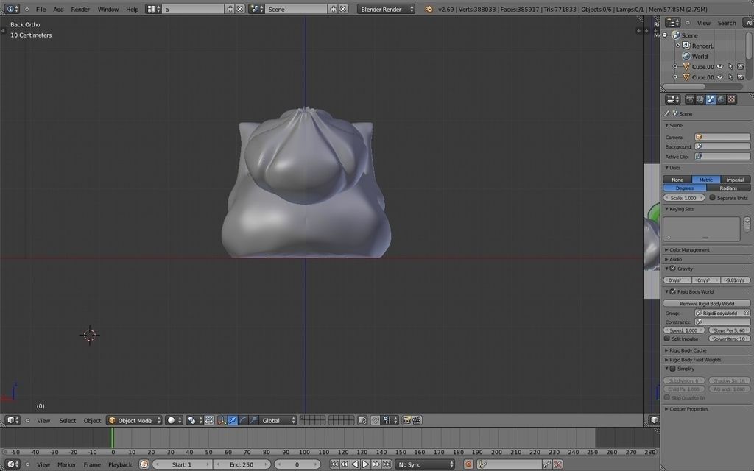Toggle visibility eye of the first Cube.00 row

(720, 67)
